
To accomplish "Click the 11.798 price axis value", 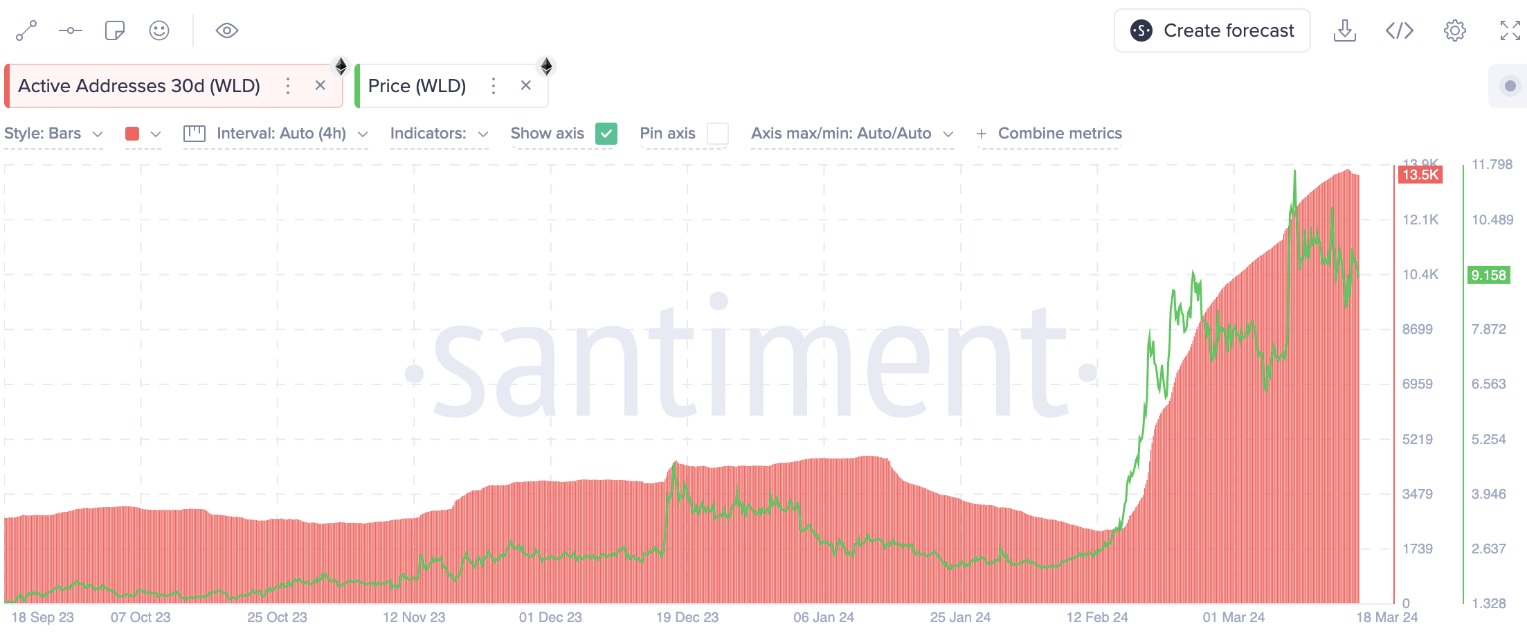I will click(x=1492, y=165).
